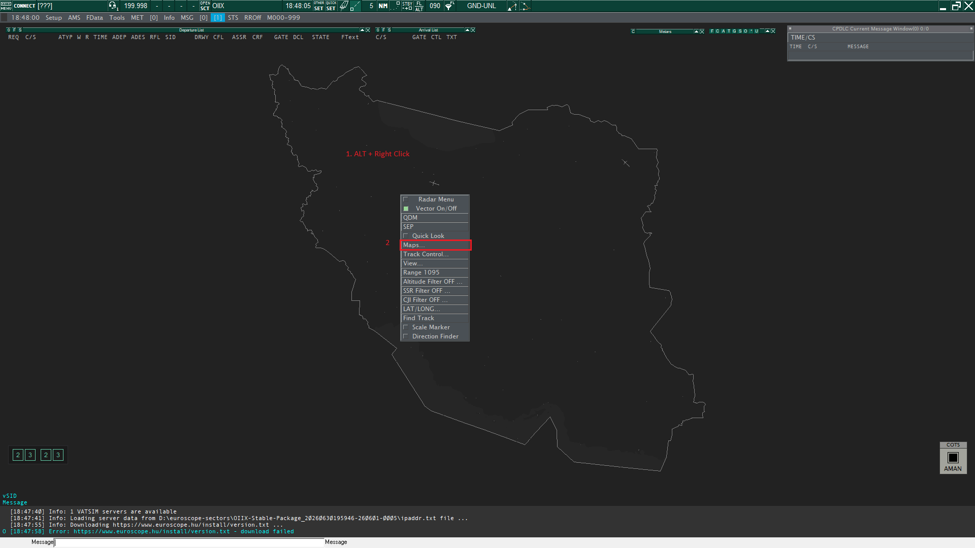Click the dotted square icon after NM
Screen dimensions: 975x548
coord(396,6)
